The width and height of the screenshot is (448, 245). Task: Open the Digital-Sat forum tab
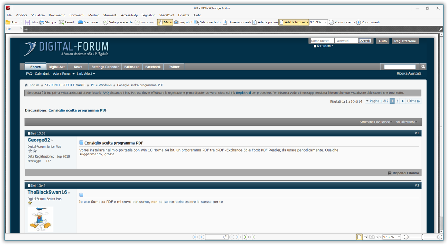[57, 67]
